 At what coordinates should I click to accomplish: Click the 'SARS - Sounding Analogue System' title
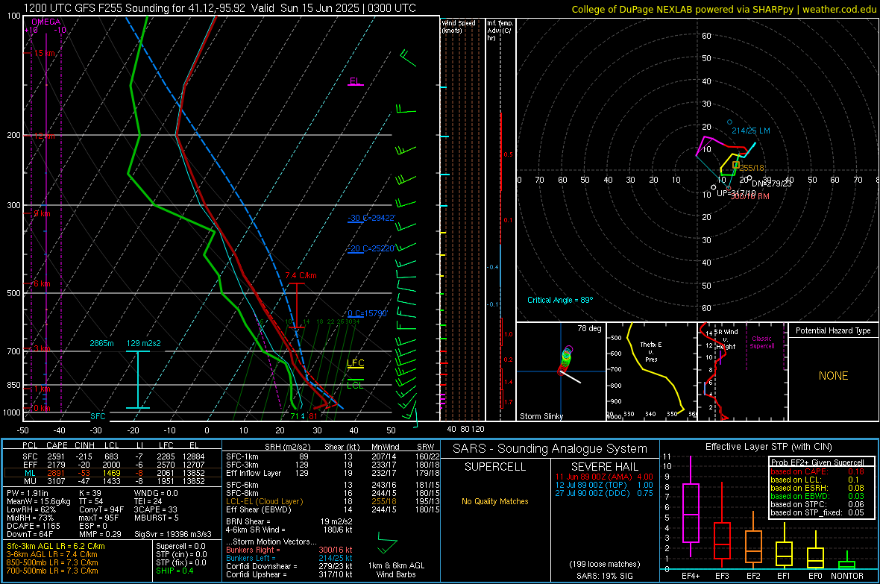550,449
